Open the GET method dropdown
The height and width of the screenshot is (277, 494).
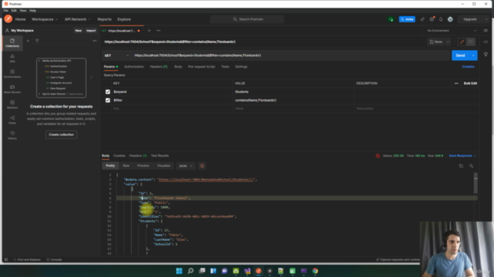[x=117, y=55]
